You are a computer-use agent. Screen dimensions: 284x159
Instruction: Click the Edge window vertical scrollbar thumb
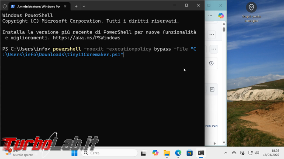(x=224, y=30)
